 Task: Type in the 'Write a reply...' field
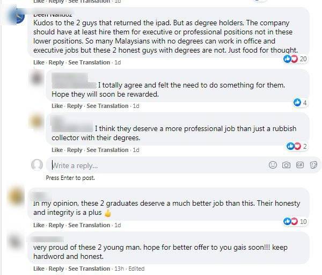156,165
